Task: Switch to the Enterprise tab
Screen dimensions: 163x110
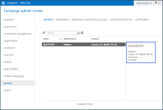Action: click(x=12, y=3)
